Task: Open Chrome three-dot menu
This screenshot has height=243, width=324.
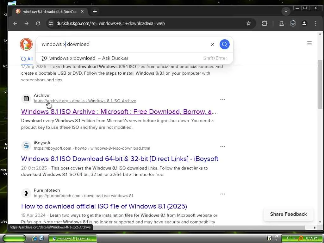Action: tap(315, 23)
